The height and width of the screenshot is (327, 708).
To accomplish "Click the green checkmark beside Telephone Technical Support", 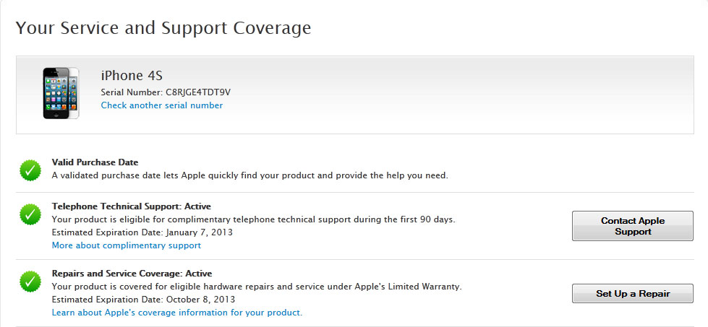I will (x=30, y=214).
